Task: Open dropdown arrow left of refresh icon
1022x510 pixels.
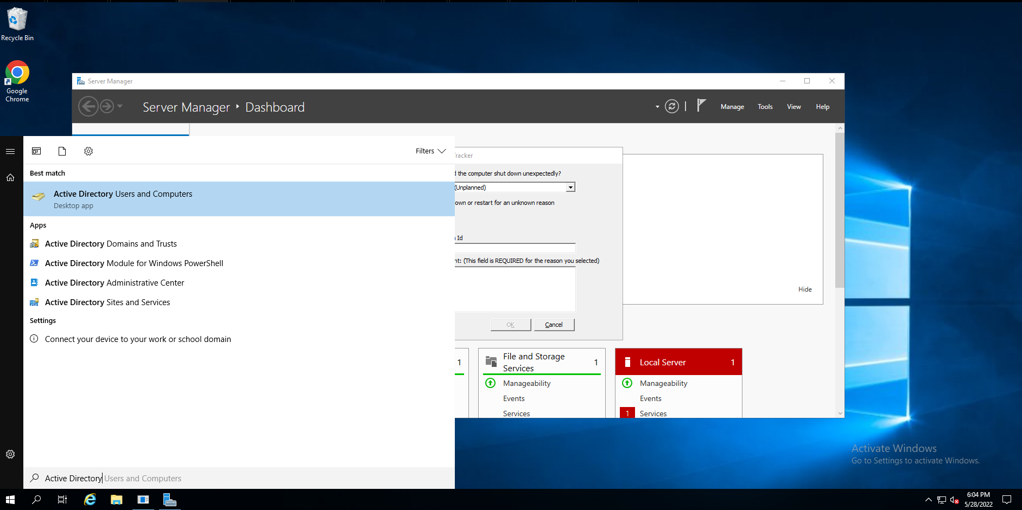Action: coord(657,107)
